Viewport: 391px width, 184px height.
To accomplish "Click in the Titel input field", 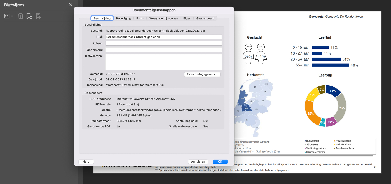I will pos(164,37).
